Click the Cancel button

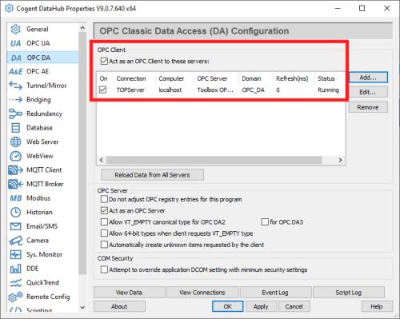(x=294, y=306)
